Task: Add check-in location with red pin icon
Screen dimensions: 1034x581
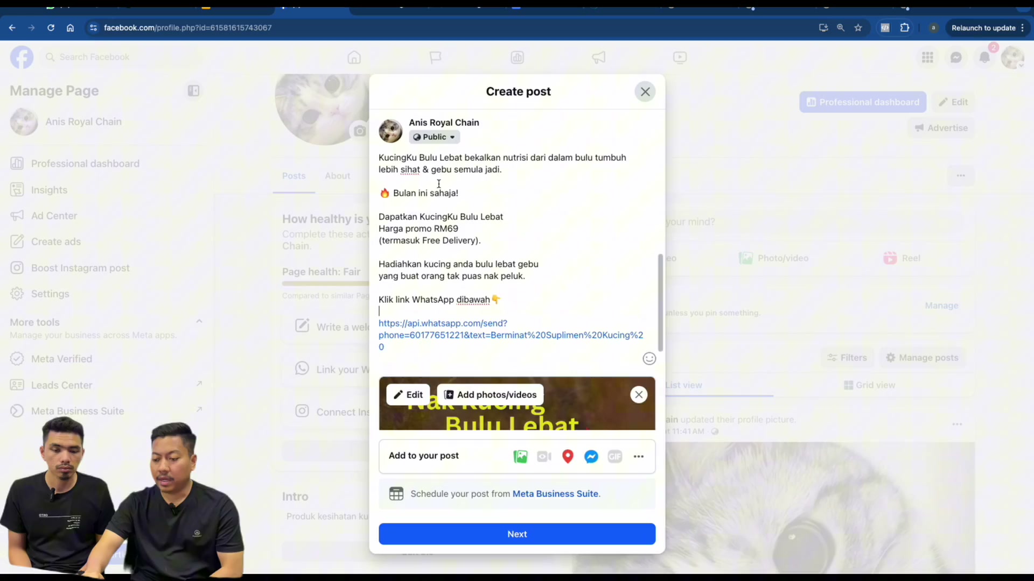Action: tap(568, 457)
